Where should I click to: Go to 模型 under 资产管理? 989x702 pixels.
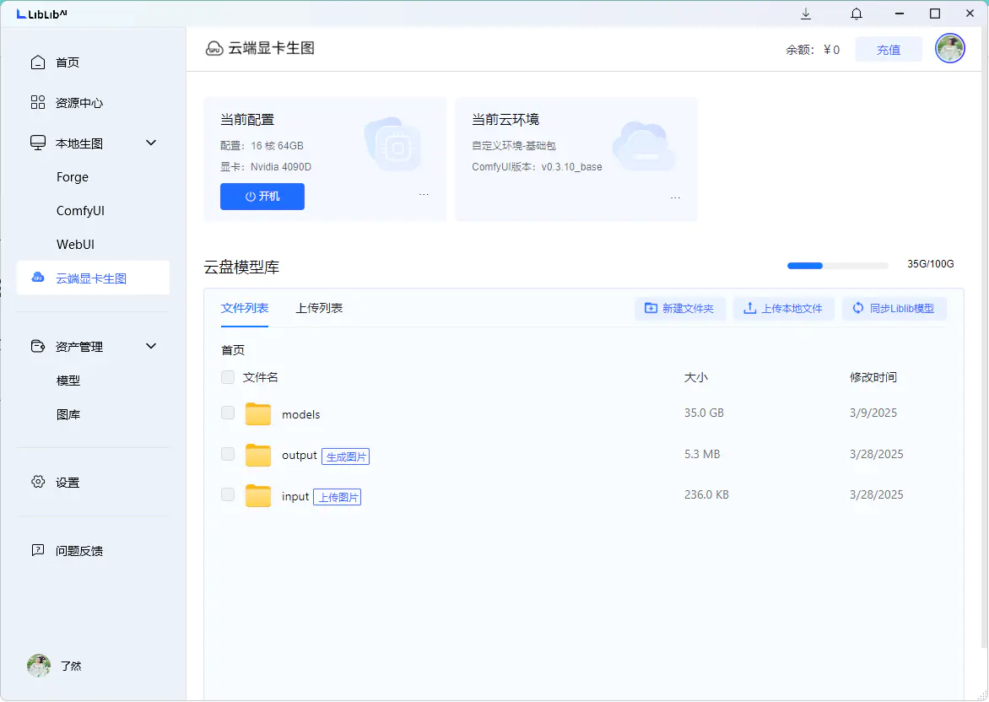(x=68, y=381)
